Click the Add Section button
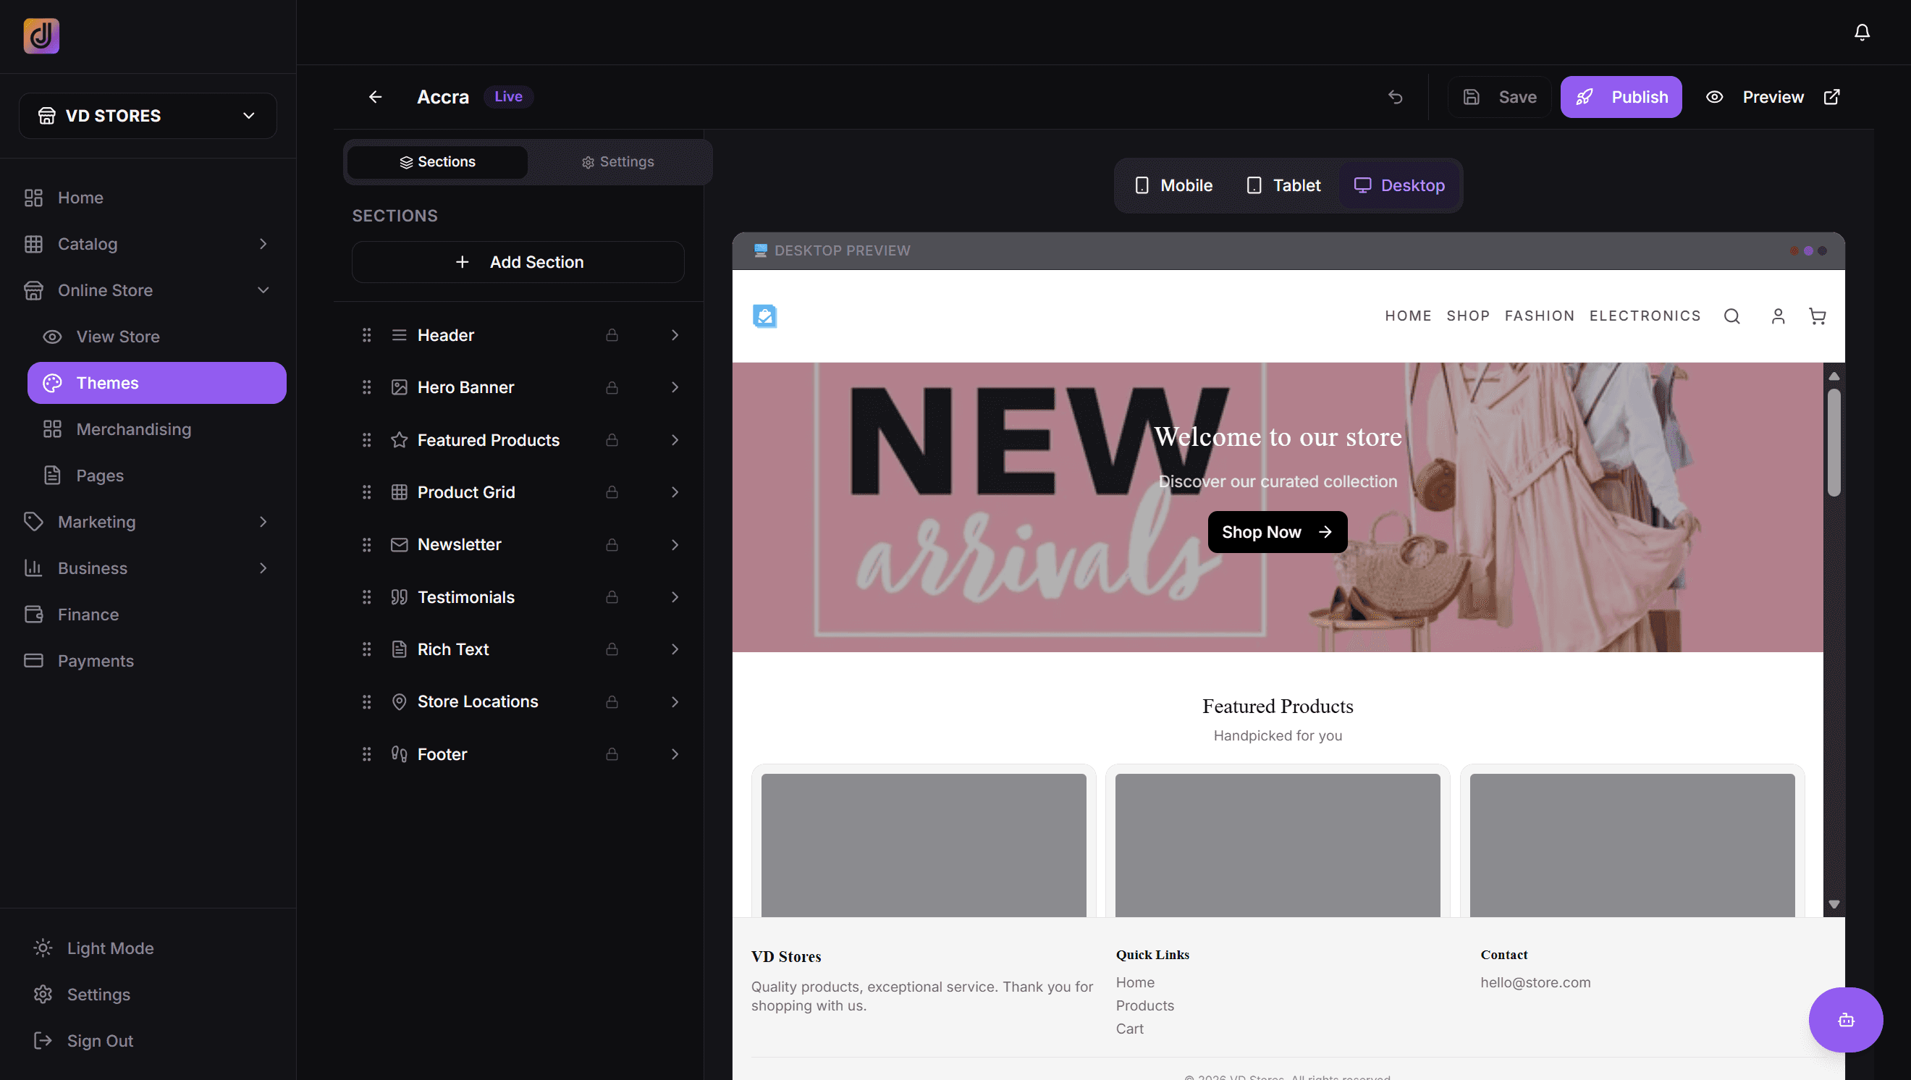 [518, 262]
